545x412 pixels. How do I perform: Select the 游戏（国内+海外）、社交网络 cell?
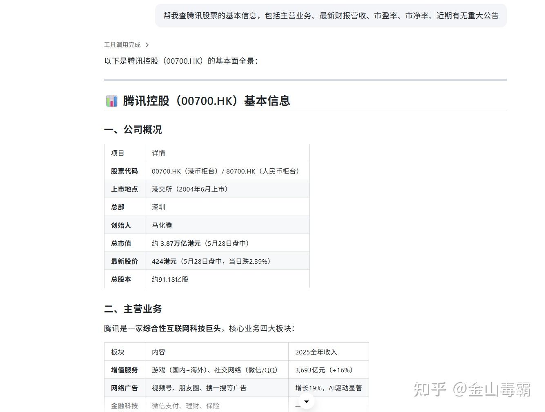tap(217, 370)
